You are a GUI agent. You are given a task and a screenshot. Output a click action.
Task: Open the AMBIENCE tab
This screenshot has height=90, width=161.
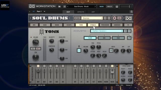[x=117, y=25]
